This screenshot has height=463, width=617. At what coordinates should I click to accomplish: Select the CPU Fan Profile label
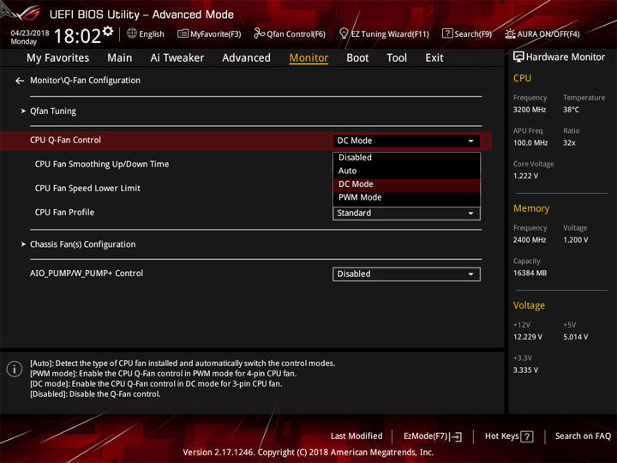tap(64, 213)
